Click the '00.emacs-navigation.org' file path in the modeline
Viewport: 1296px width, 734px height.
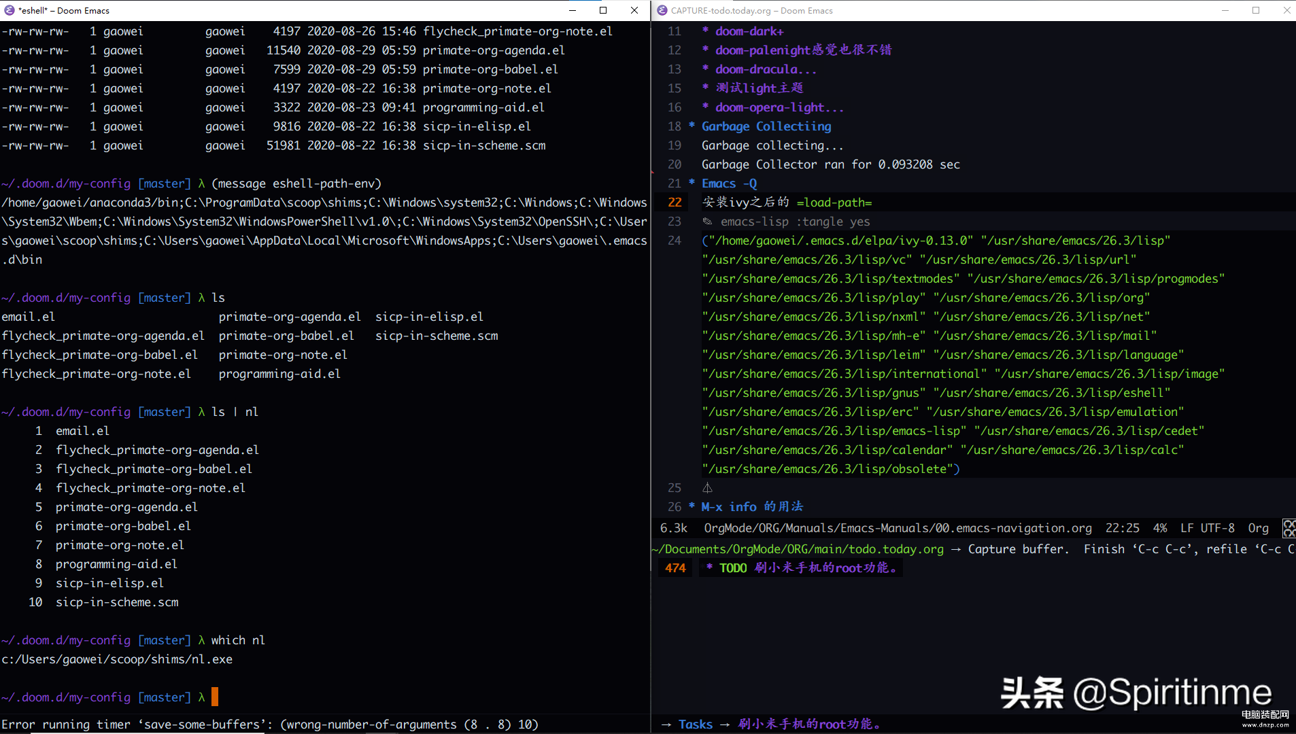(x=898, y=528)
